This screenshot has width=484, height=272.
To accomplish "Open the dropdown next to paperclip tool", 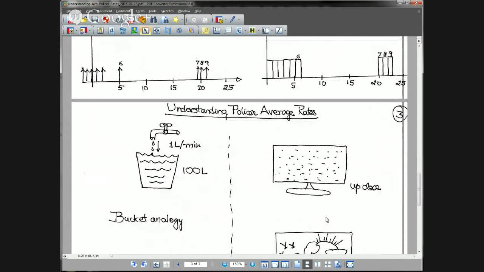I will [272, 31].
